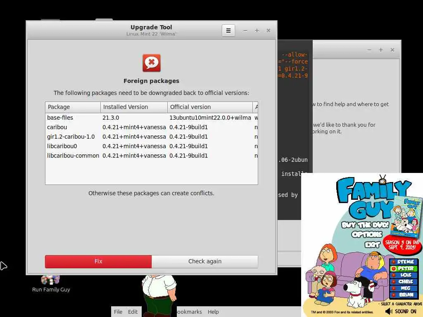Screen dimensions: 423x317
Task: Maximize the background welcome window
Action: pos(380,50)
